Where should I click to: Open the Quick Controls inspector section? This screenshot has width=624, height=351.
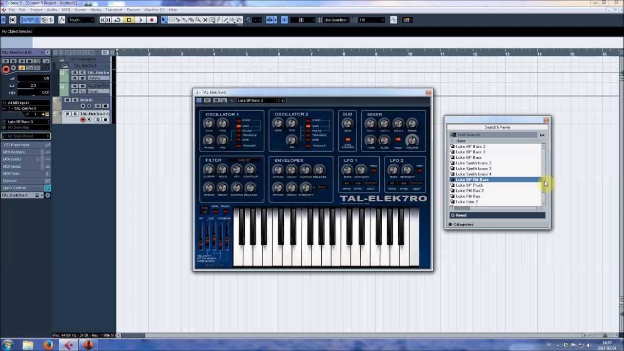point(25,188)
